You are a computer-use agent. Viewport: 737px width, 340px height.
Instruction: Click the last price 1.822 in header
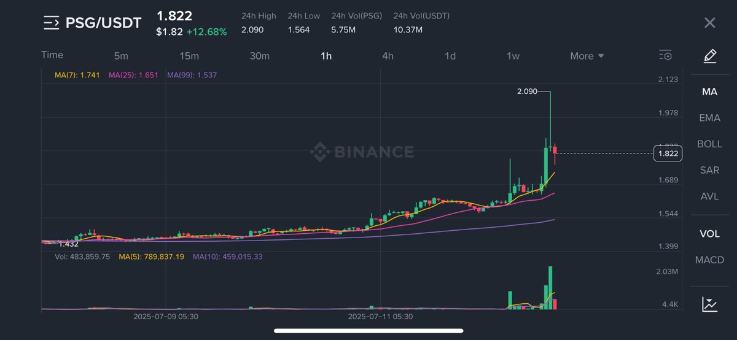174,16
